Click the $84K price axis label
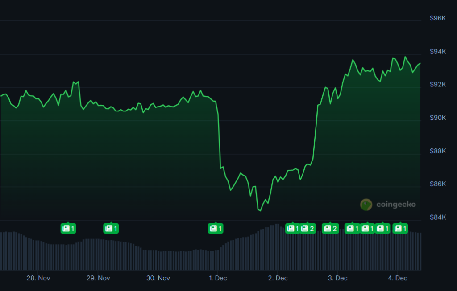The image size is (457, 291). [x=438, y=217]
